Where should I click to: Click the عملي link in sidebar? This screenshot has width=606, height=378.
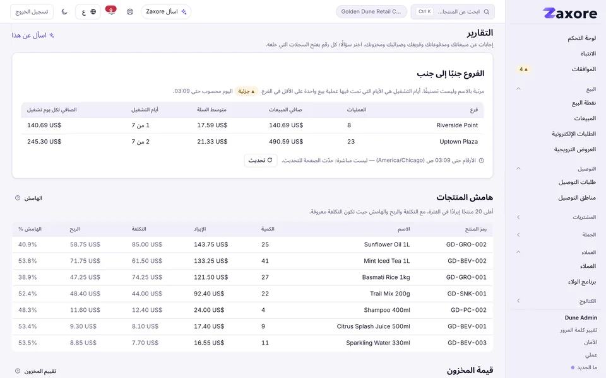point(591,355)
